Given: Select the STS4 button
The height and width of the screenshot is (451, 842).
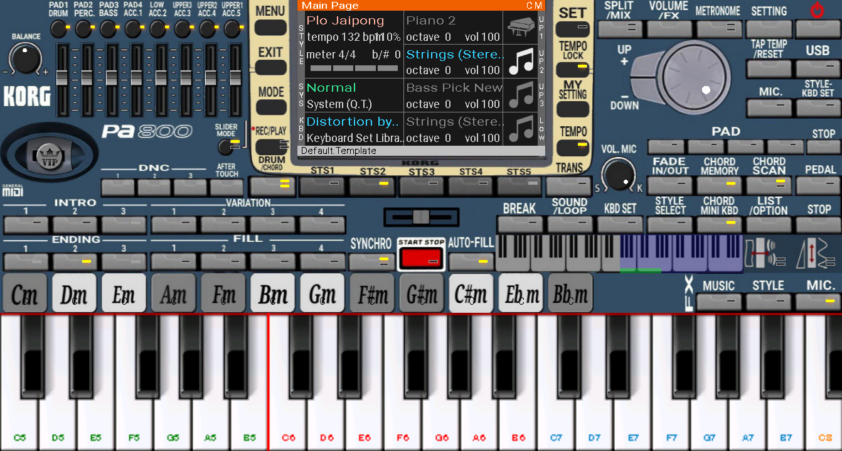Looking at the screenshot, I should click(x=471, y=185).
